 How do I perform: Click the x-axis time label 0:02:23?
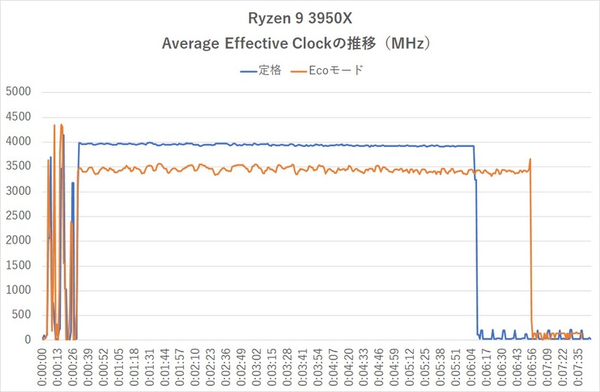point(210,367)
